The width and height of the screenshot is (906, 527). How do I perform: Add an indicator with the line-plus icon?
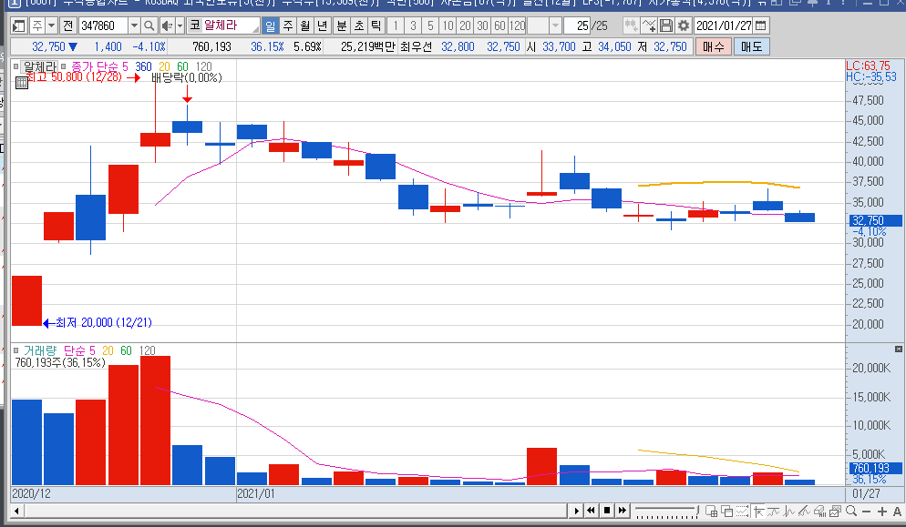649,25
